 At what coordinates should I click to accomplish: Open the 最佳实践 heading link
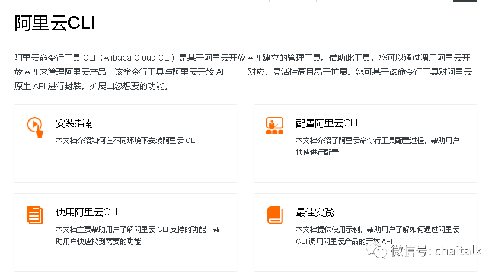tap(315, 212)
